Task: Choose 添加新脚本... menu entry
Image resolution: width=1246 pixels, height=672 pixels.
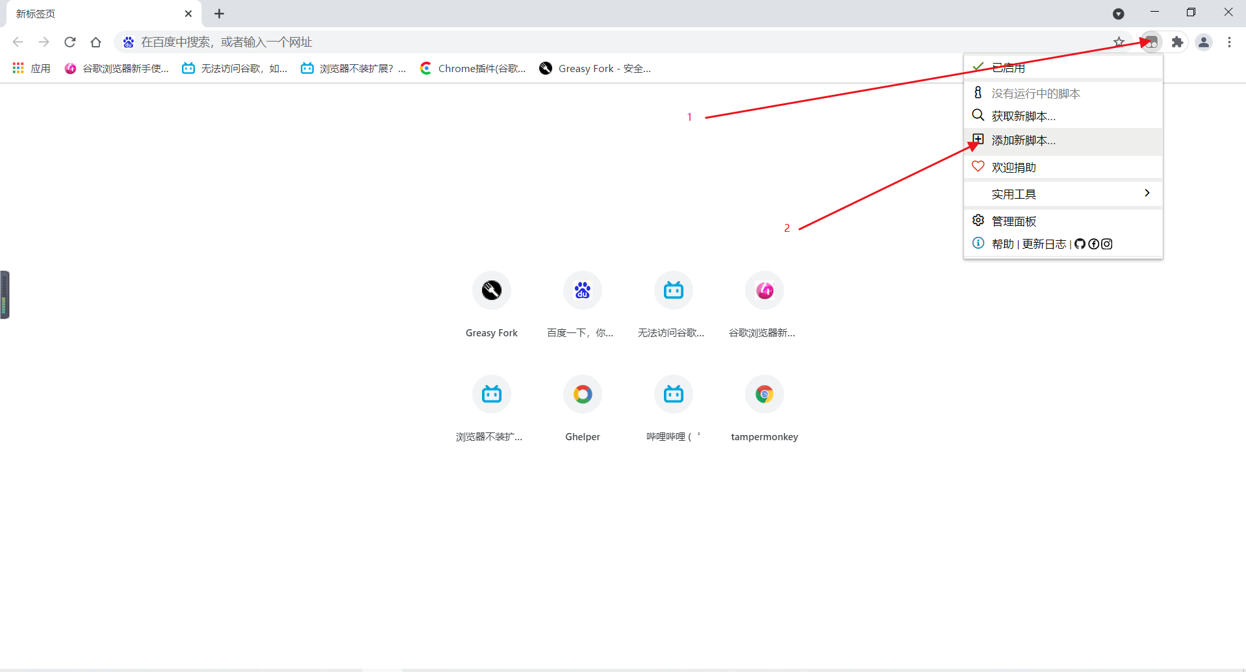Action: click(x=1063, y=140)
